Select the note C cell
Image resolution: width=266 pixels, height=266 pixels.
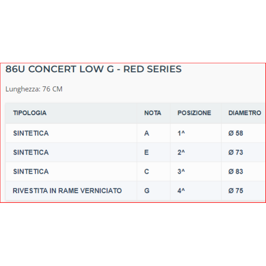click(x=147, y=172)
